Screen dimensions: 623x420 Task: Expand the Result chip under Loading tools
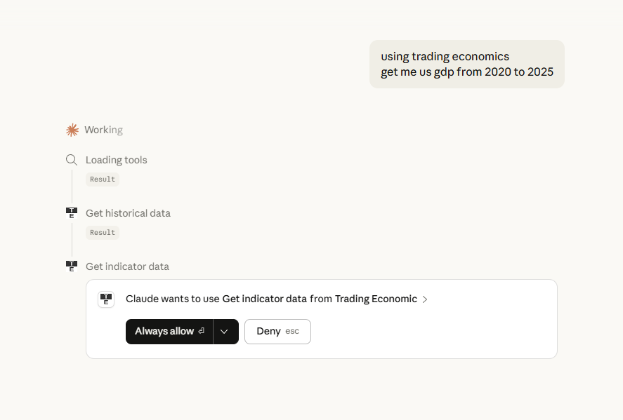[x=102, y=179]
